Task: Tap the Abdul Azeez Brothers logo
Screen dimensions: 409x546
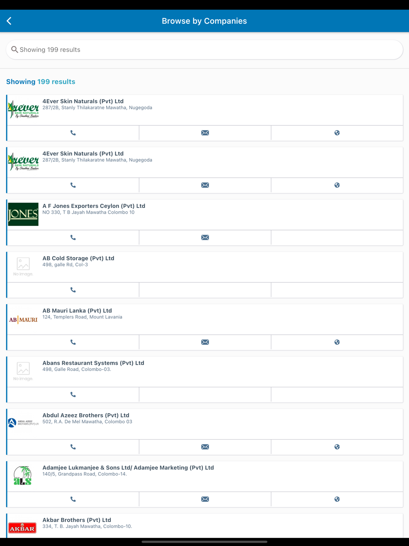Action: tap(23, 423)
